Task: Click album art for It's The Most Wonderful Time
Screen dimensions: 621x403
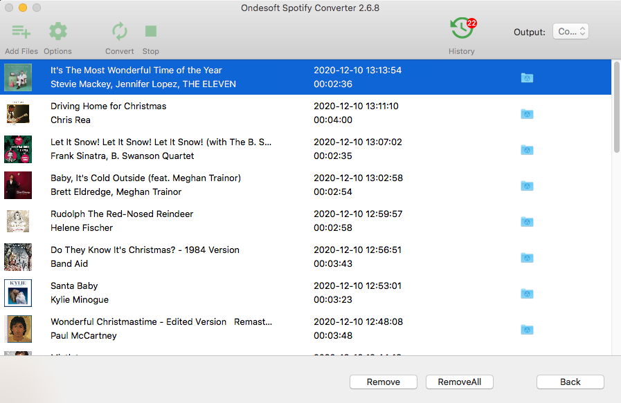Action: pyautogui.click(x=18, y=77)
